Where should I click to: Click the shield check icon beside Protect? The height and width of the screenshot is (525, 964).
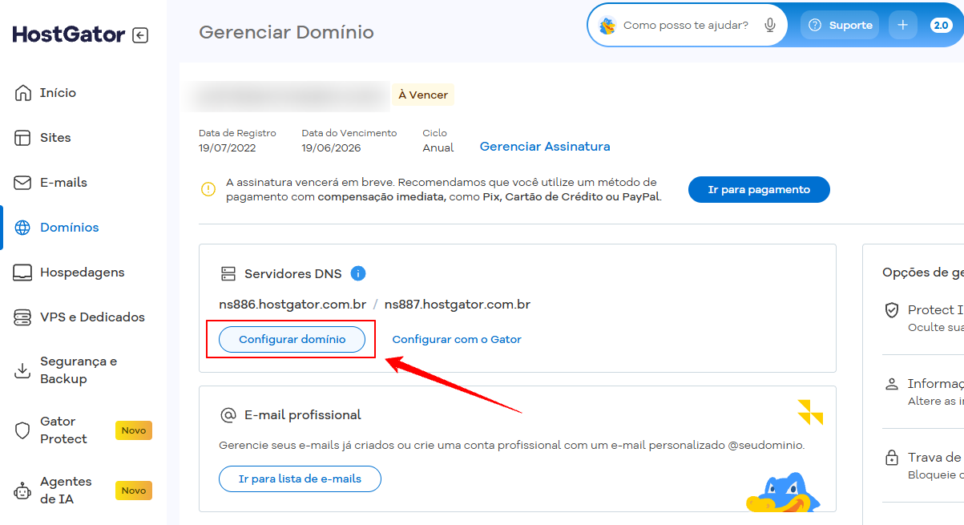(891, 309)
